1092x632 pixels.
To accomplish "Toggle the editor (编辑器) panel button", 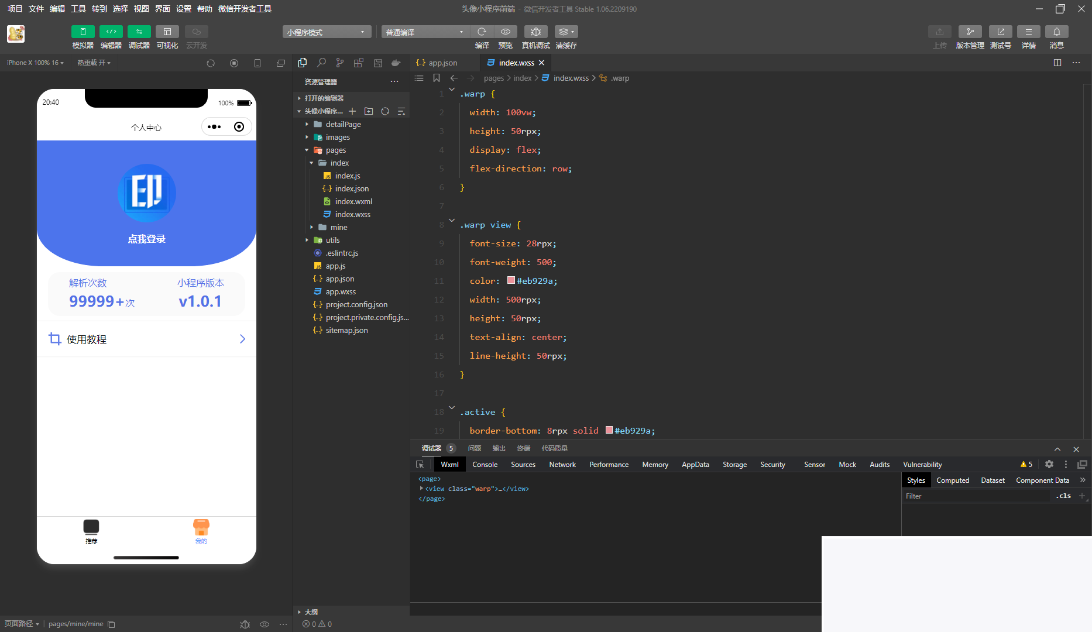I will click(x=111, y=32).
